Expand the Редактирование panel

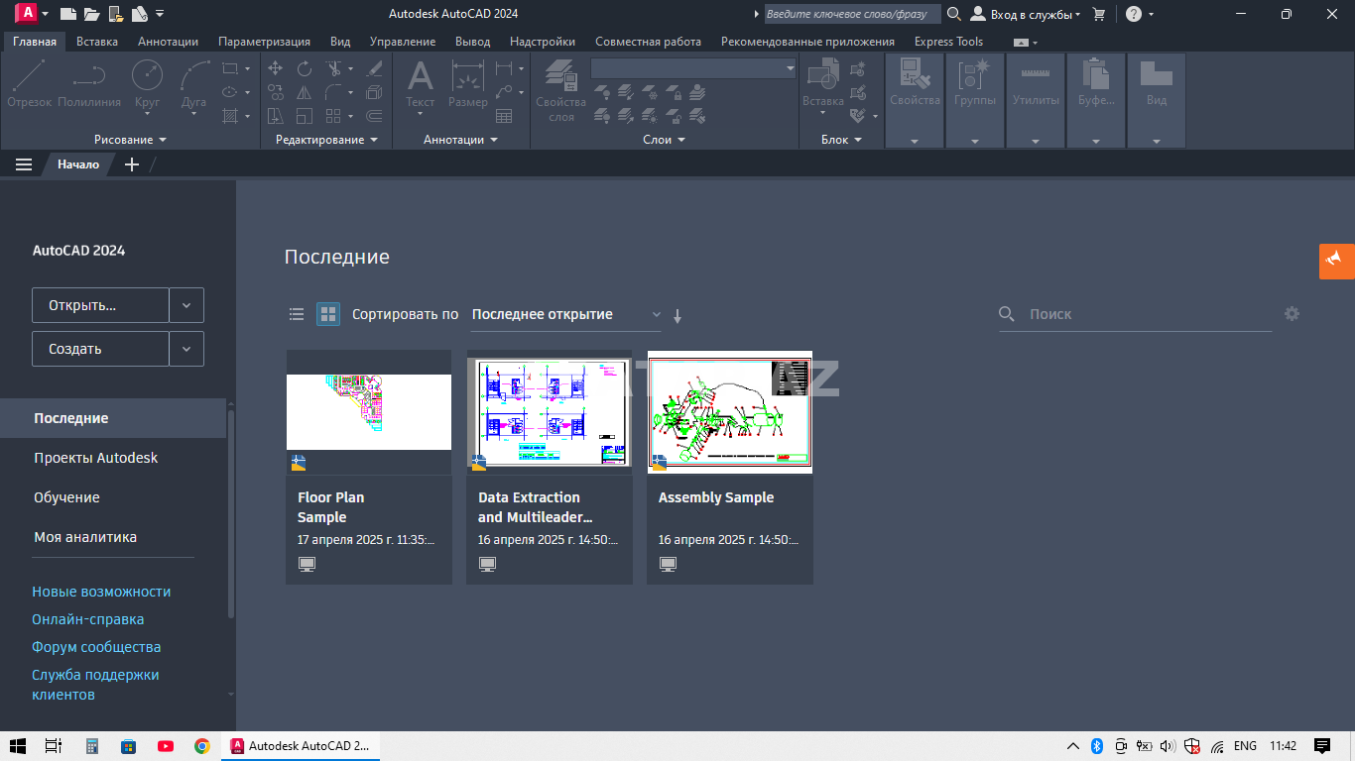point(326,140)
